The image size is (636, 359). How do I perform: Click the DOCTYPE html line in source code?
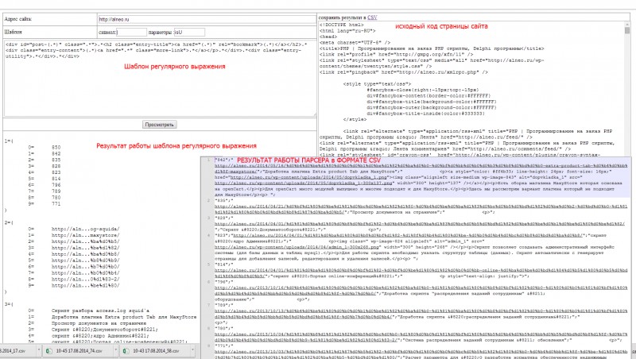pyautogui.click(x=342, y=25)
